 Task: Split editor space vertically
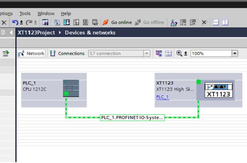225,22
